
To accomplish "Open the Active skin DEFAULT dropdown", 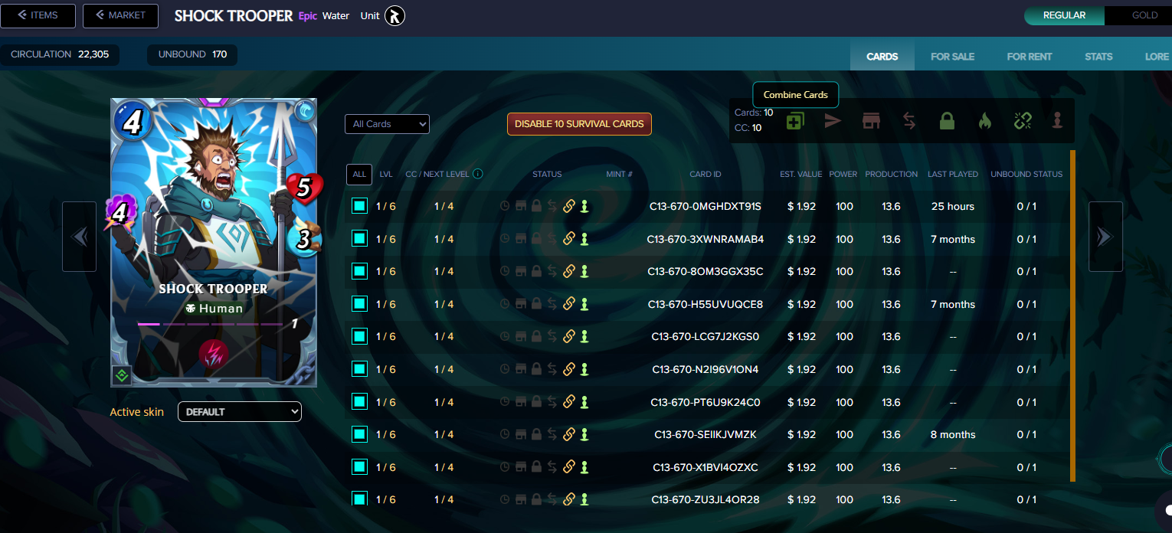I will pyautogui.click(x=240, y=411).
